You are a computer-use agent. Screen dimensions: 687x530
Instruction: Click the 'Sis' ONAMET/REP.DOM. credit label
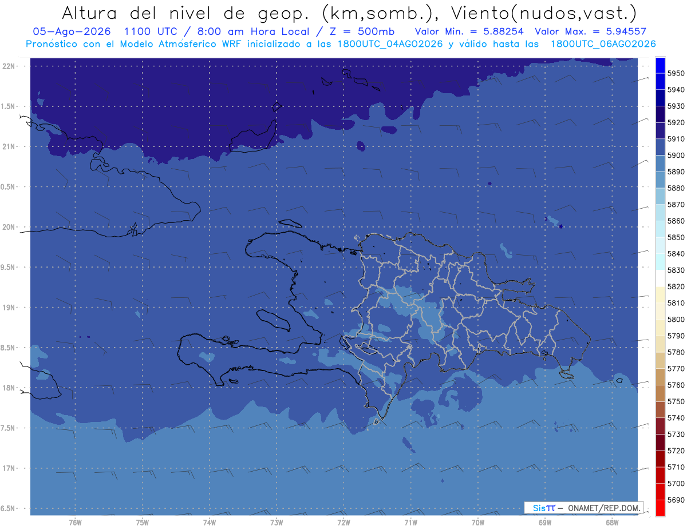(584, 508)
